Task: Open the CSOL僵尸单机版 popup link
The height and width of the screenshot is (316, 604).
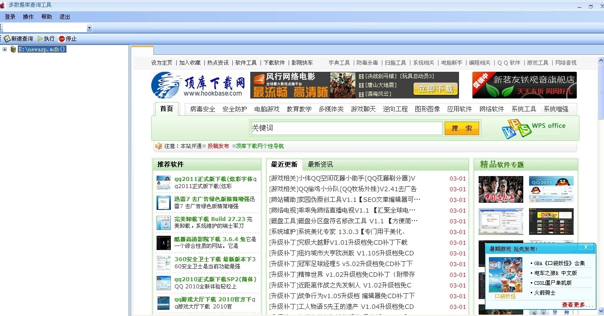Action: coord(553,283)
